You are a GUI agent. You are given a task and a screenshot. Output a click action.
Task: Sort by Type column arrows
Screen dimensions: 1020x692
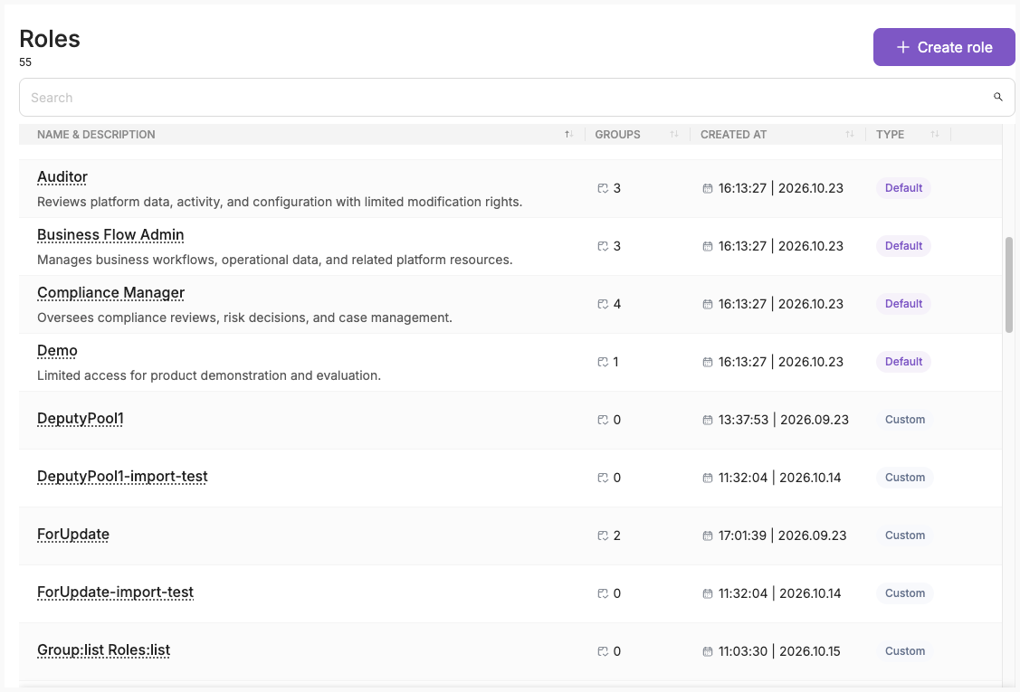click(x=935, y=134)
